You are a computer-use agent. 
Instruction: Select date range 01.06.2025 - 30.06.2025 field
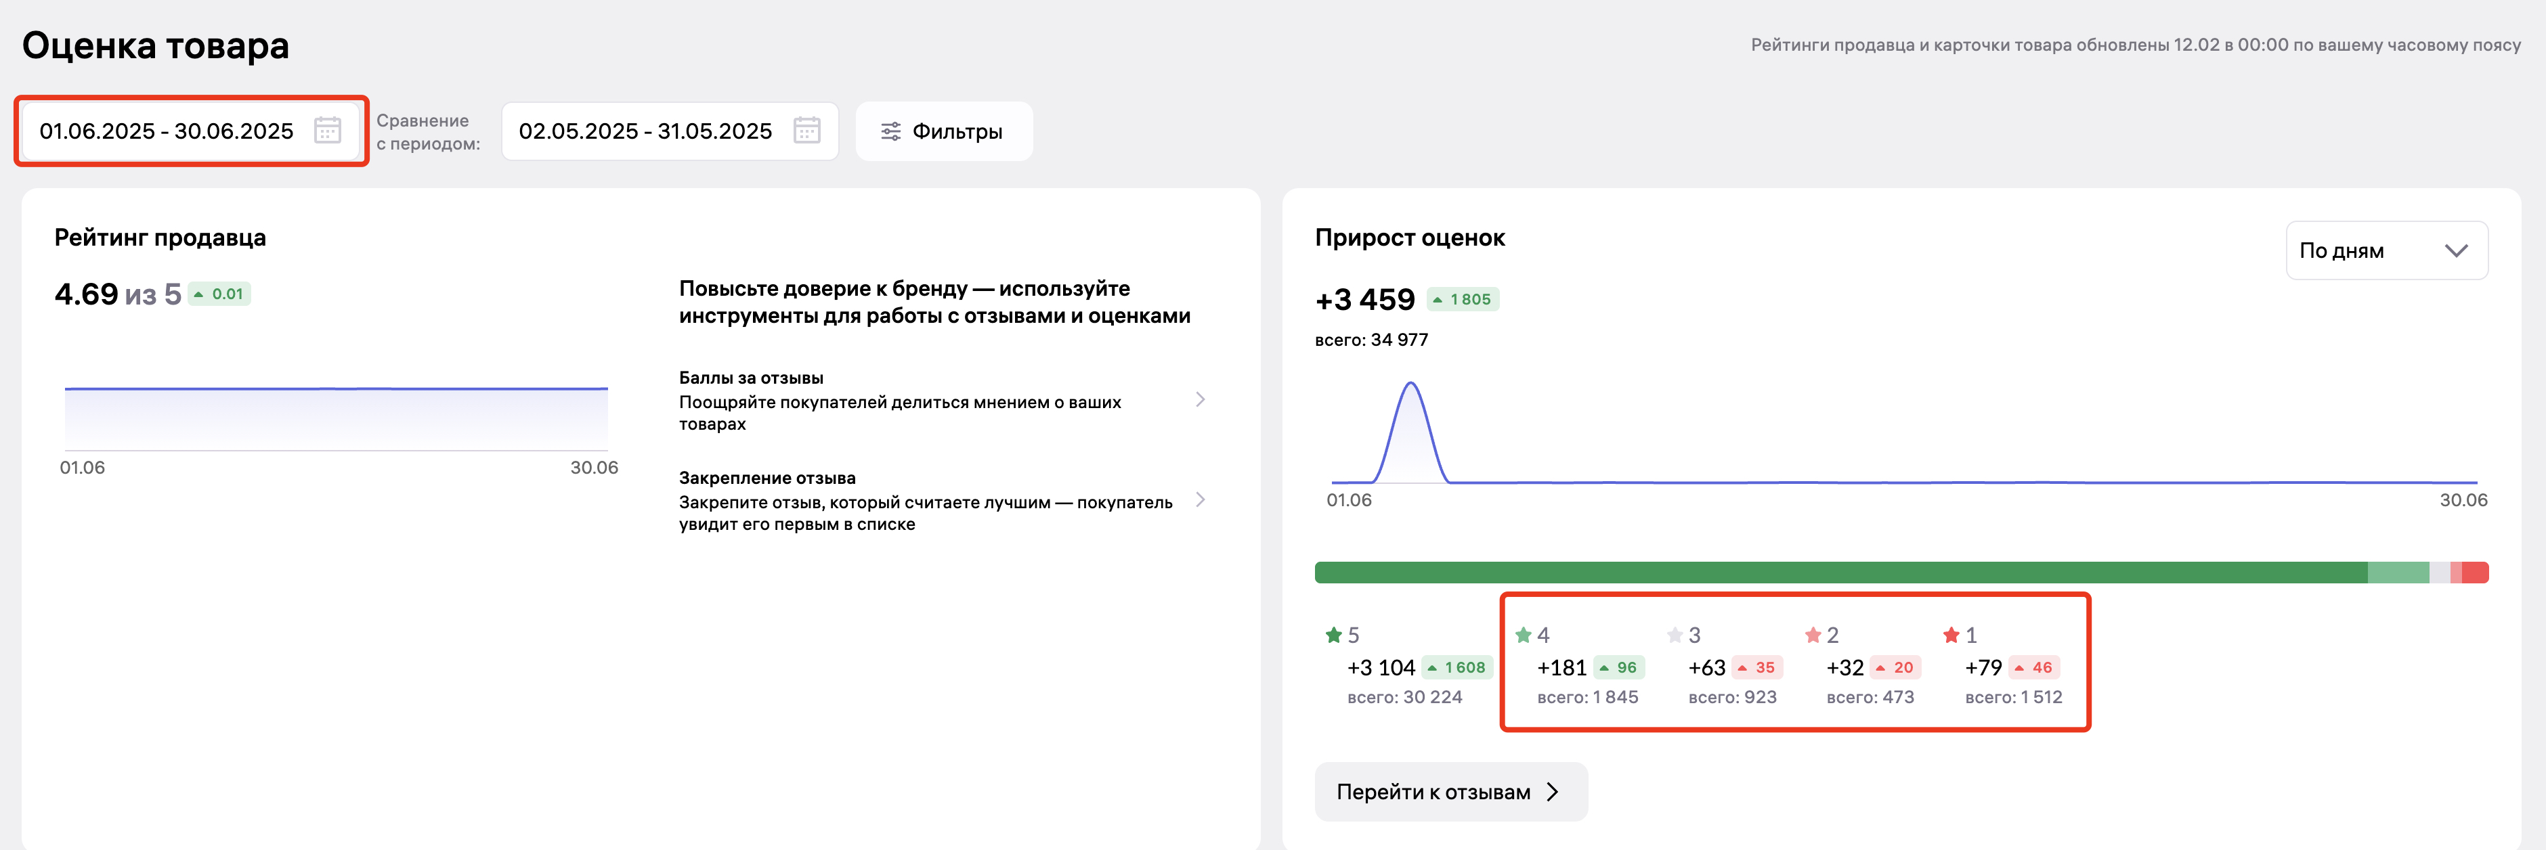tap(190, 131)
